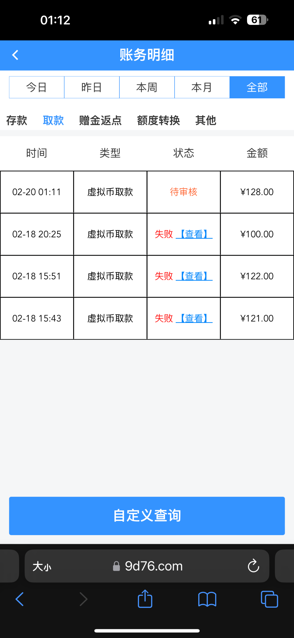Select the 全部 date filter
Viewport: 294px width, 638px height.
(257, 87)
